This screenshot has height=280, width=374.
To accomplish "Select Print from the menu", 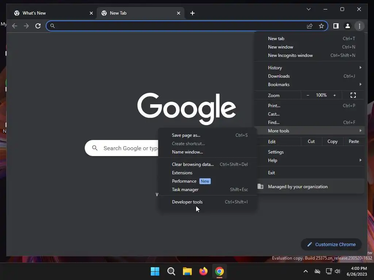I will (x=309, y=105).
